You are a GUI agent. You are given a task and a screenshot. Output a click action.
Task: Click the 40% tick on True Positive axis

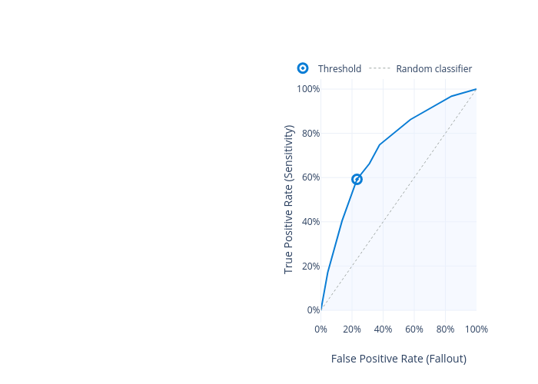311,222
